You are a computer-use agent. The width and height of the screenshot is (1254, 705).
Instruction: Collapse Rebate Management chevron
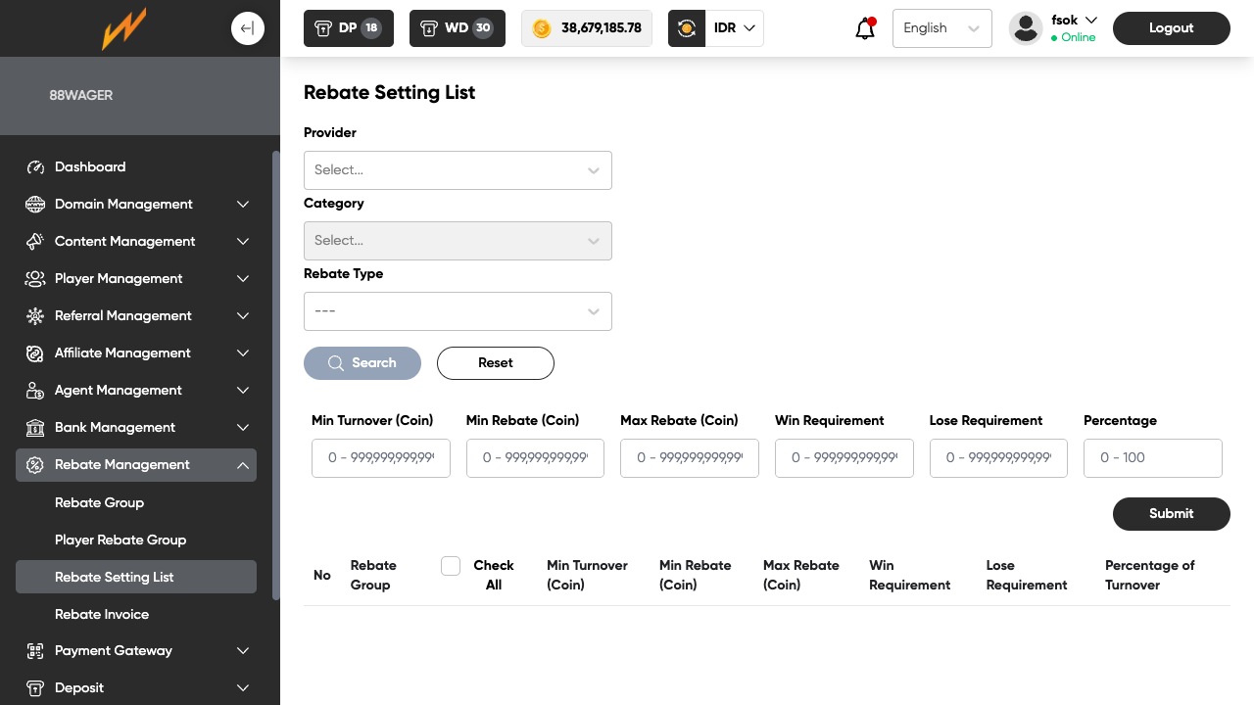243,465
